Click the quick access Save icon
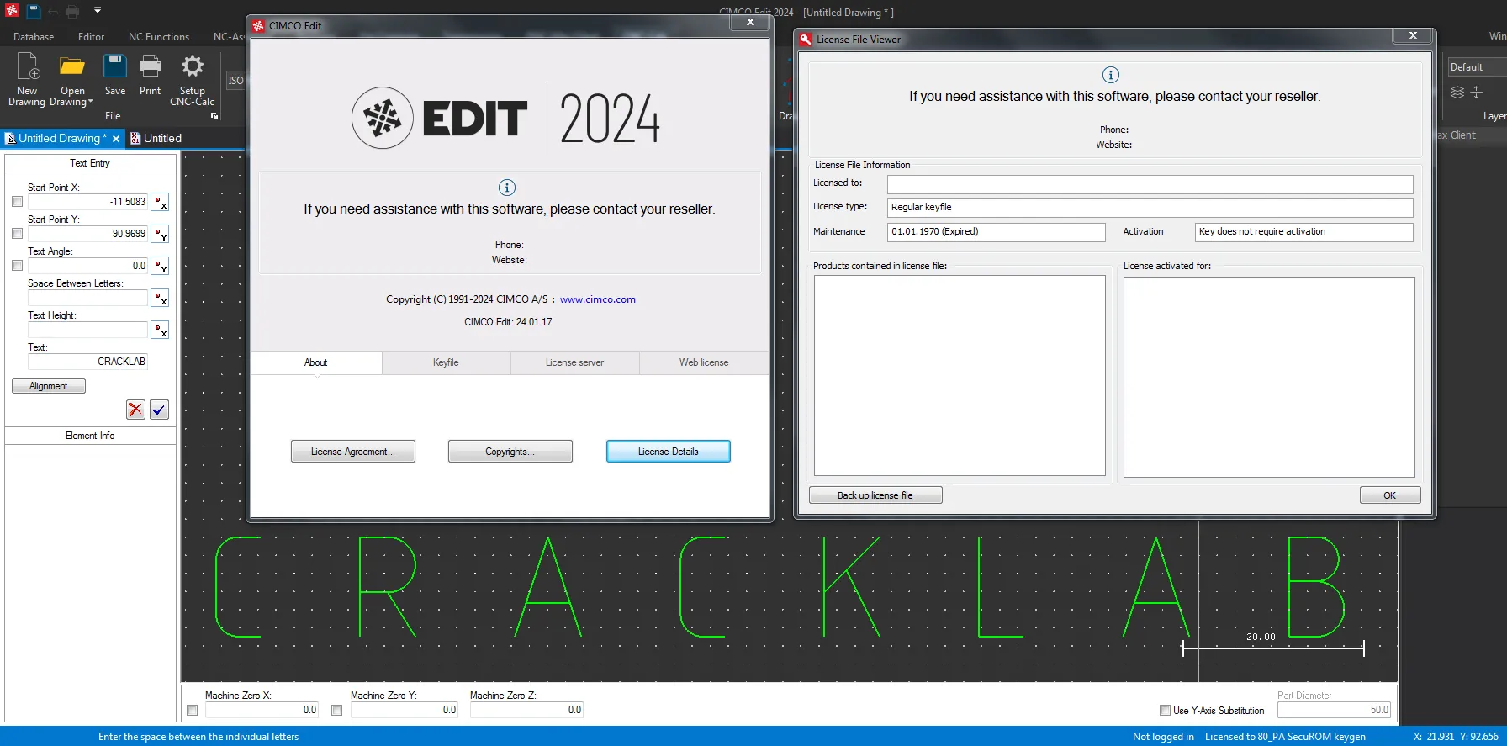The image size is (1507, 746). 34,11
